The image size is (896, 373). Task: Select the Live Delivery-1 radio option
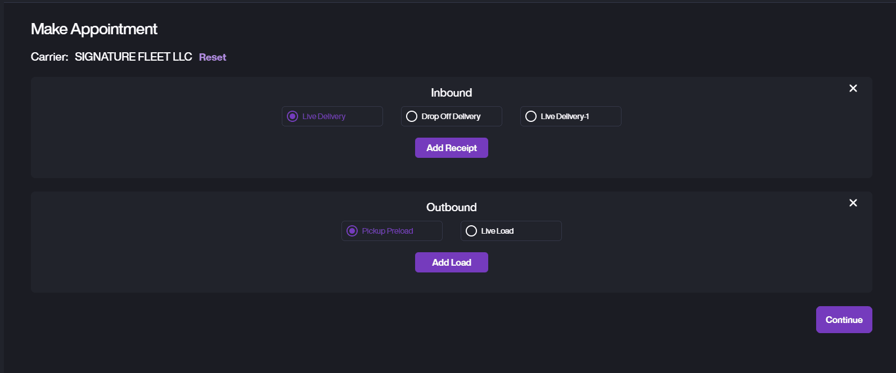(x=531, y=116)
